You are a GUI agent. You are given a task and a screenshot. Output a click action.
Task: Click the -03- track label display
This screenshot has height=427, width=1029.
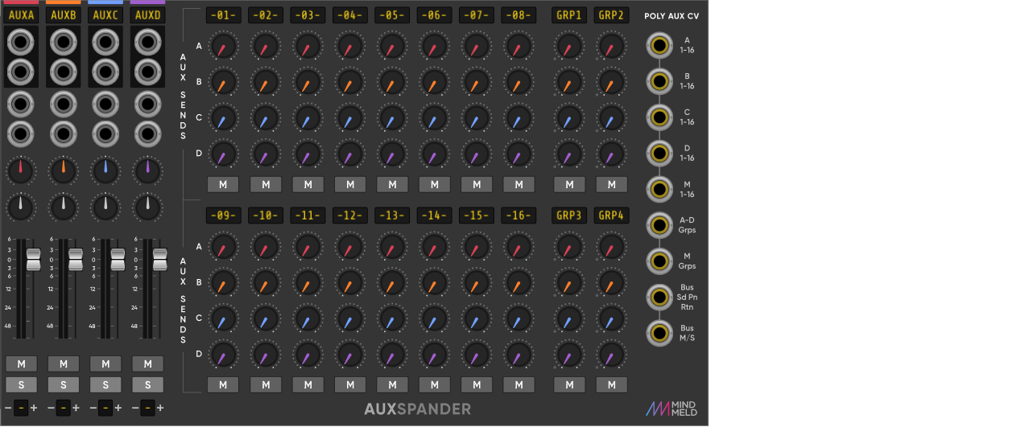tap(308, 15)
